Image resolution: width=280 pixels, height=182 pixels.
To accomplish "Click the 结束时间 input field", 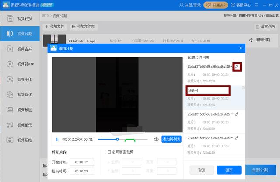I will (x=82, y=171).
